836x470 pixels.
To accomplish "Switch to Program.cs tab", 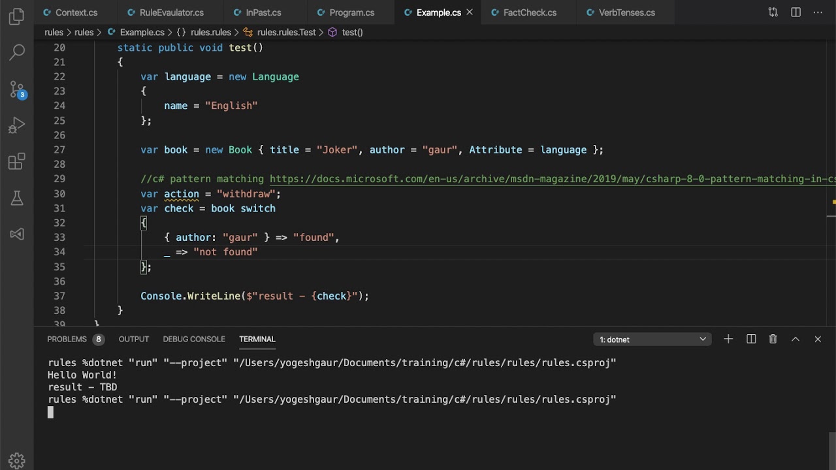I will pos(351,12).
